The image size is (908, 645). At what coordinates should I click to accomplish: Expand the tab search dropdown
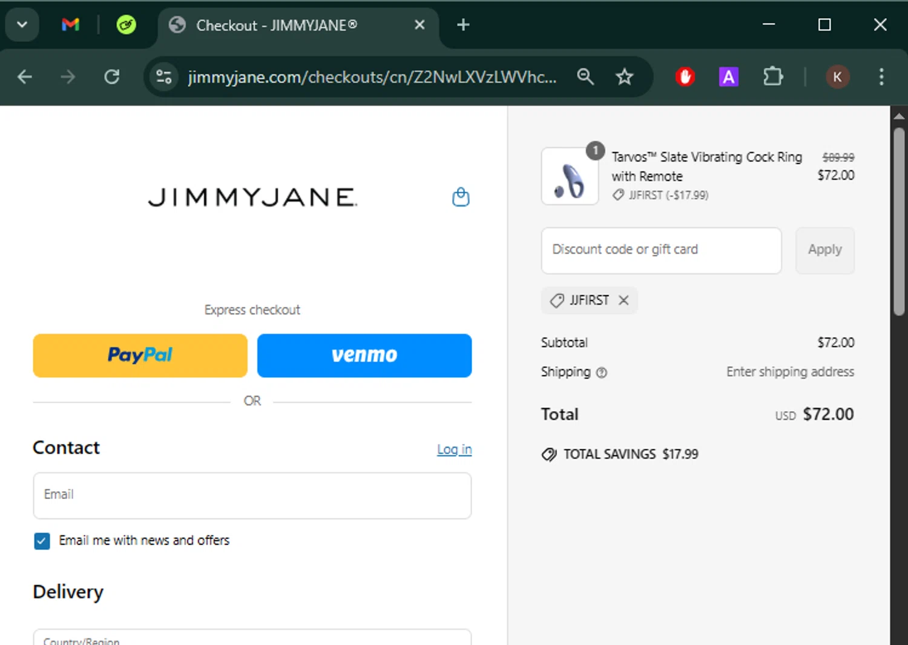[22, 25]
